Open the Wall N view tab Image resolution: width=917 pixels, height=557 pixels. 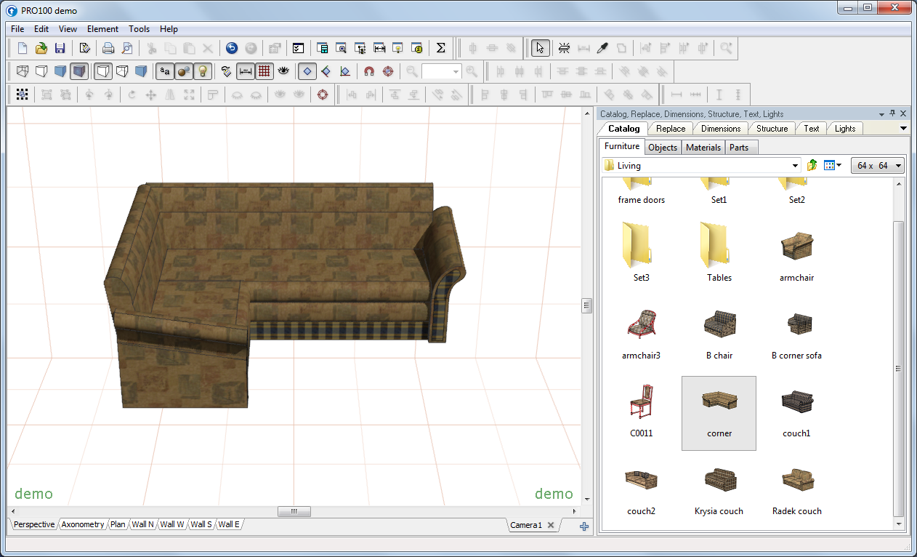[x=142, y=524]
